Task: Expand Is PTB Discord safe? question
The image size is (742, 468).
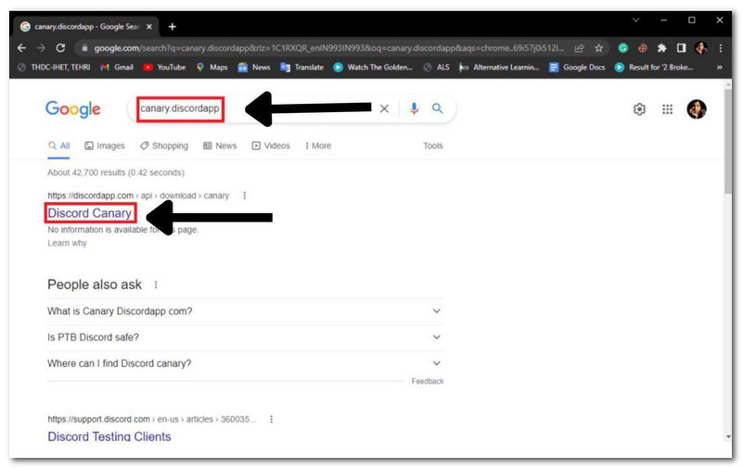Action: (x=246, y=337)
